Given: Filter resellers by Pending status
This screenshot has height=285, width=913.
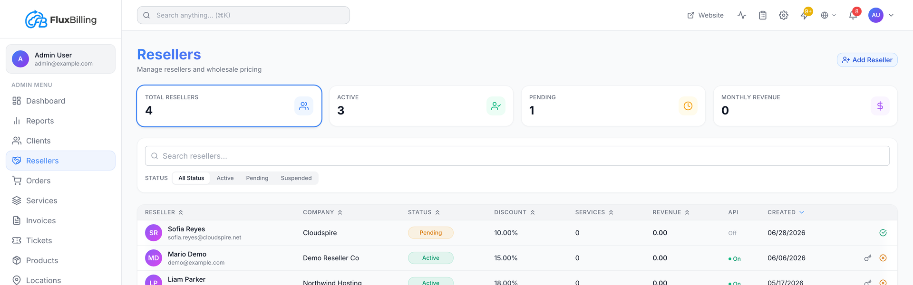Looking at the screenshot, I should [257, 178].
